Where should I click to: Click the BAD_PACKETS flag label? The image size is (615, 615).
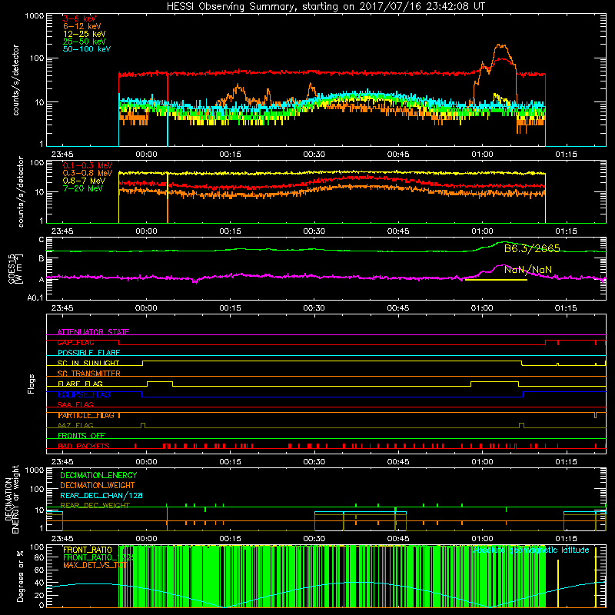pos(84,446)
